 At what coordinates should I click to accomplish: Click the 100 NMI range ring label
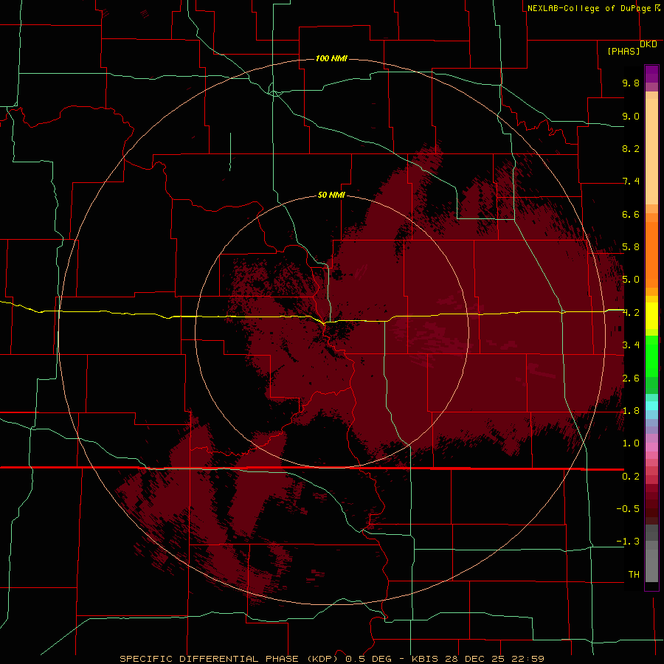(331, 58)
